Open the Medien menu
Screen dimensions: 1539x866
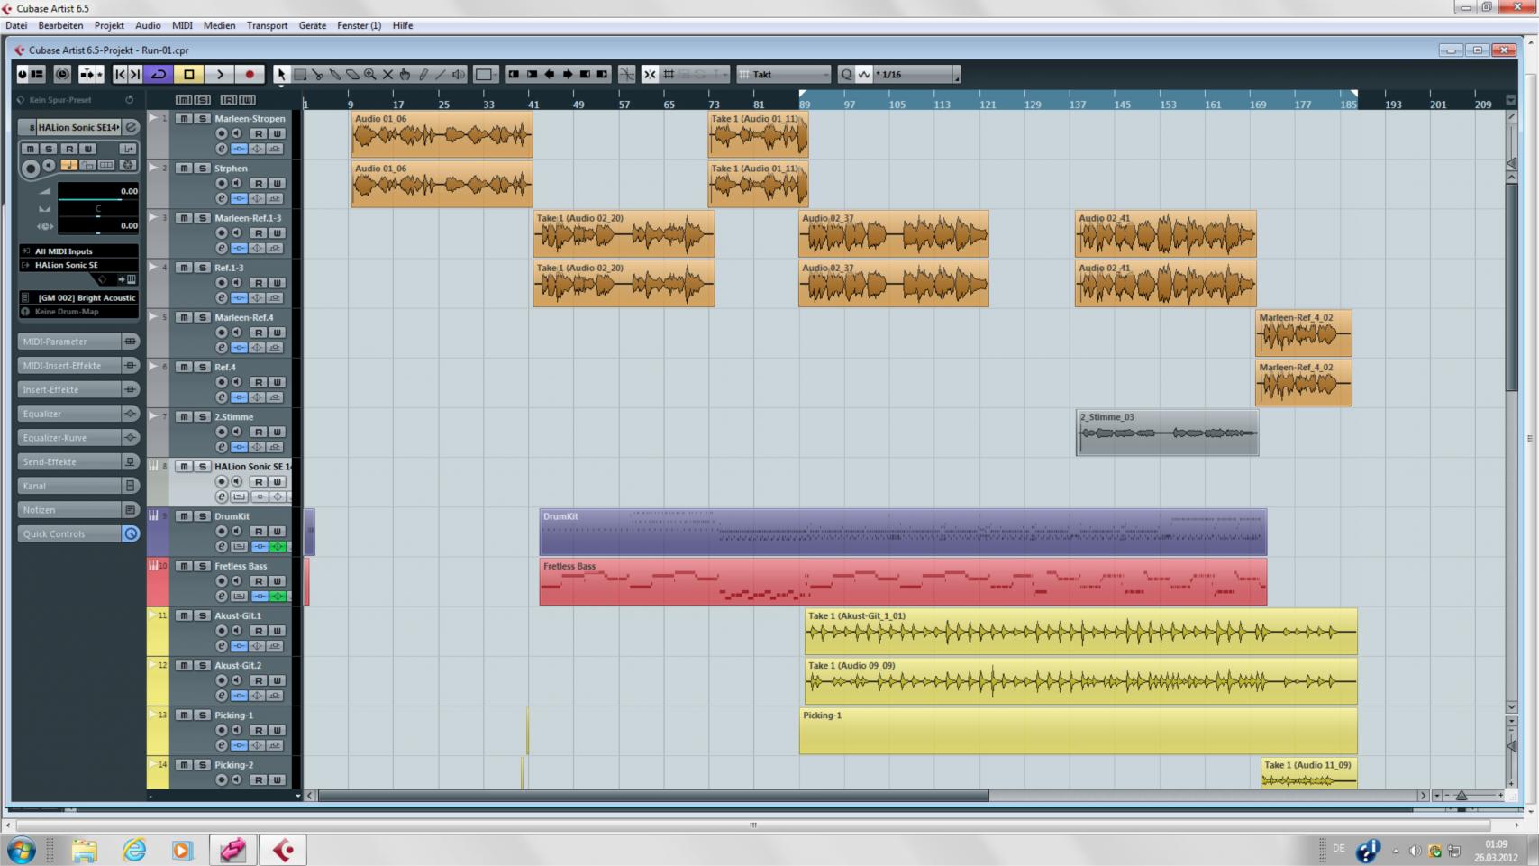[x=219, y=25]
